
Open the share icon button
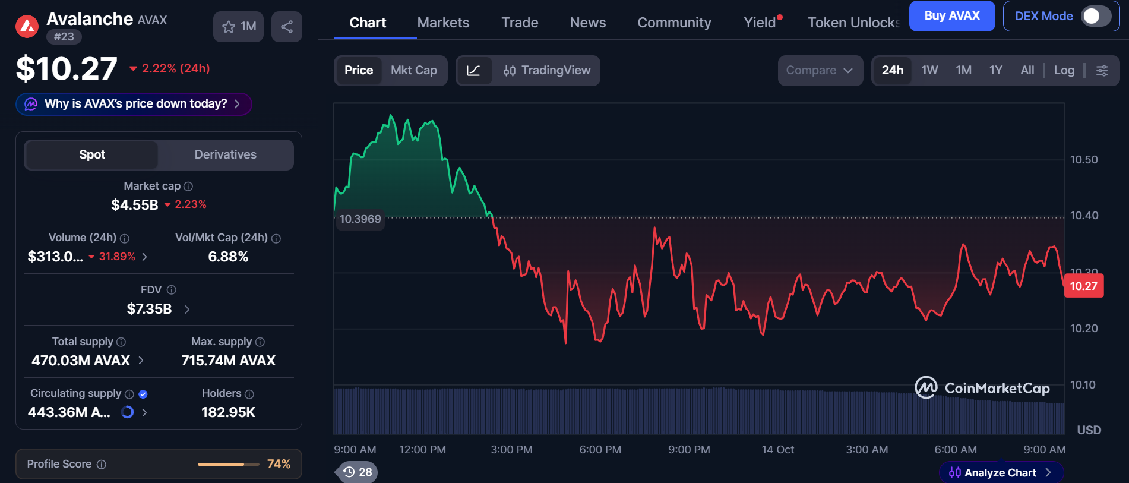coord(287,27)
